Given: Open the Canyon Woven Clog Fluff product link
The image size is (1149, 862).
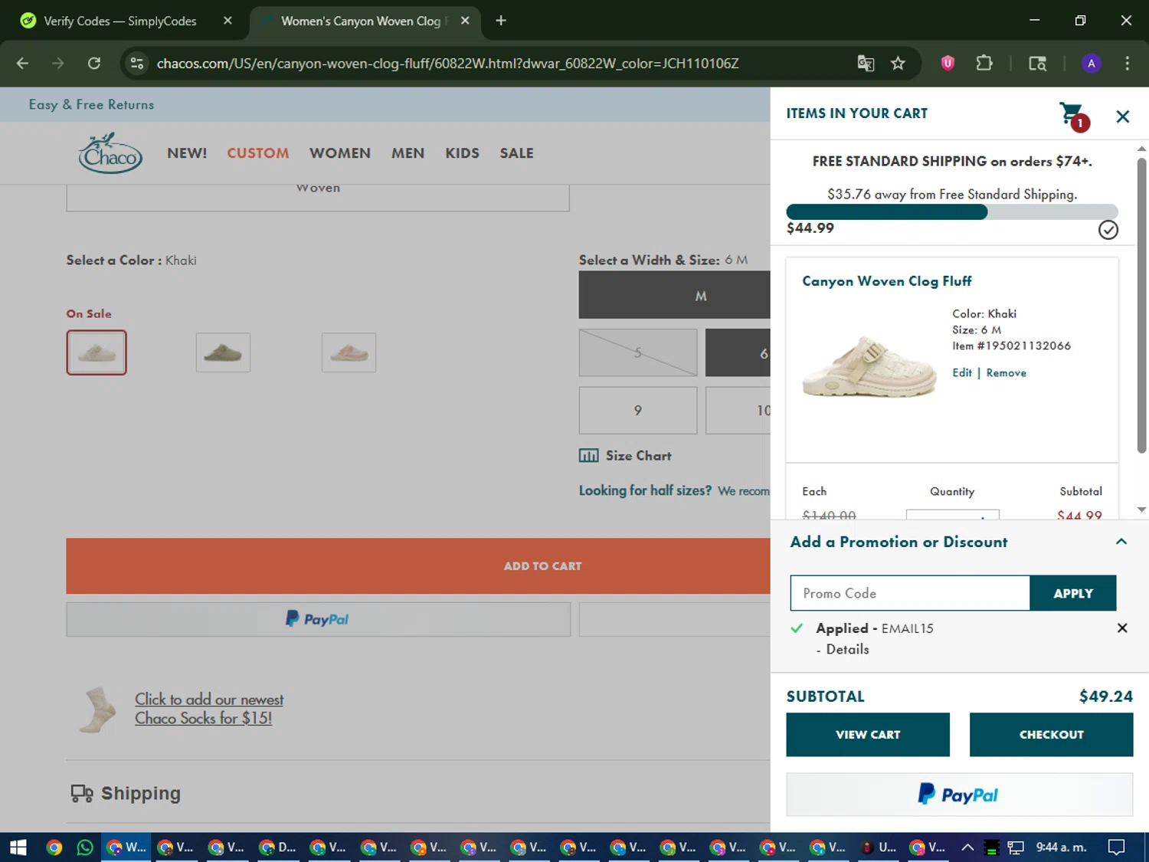Looking at the screenshot, I should pos(886,281).
